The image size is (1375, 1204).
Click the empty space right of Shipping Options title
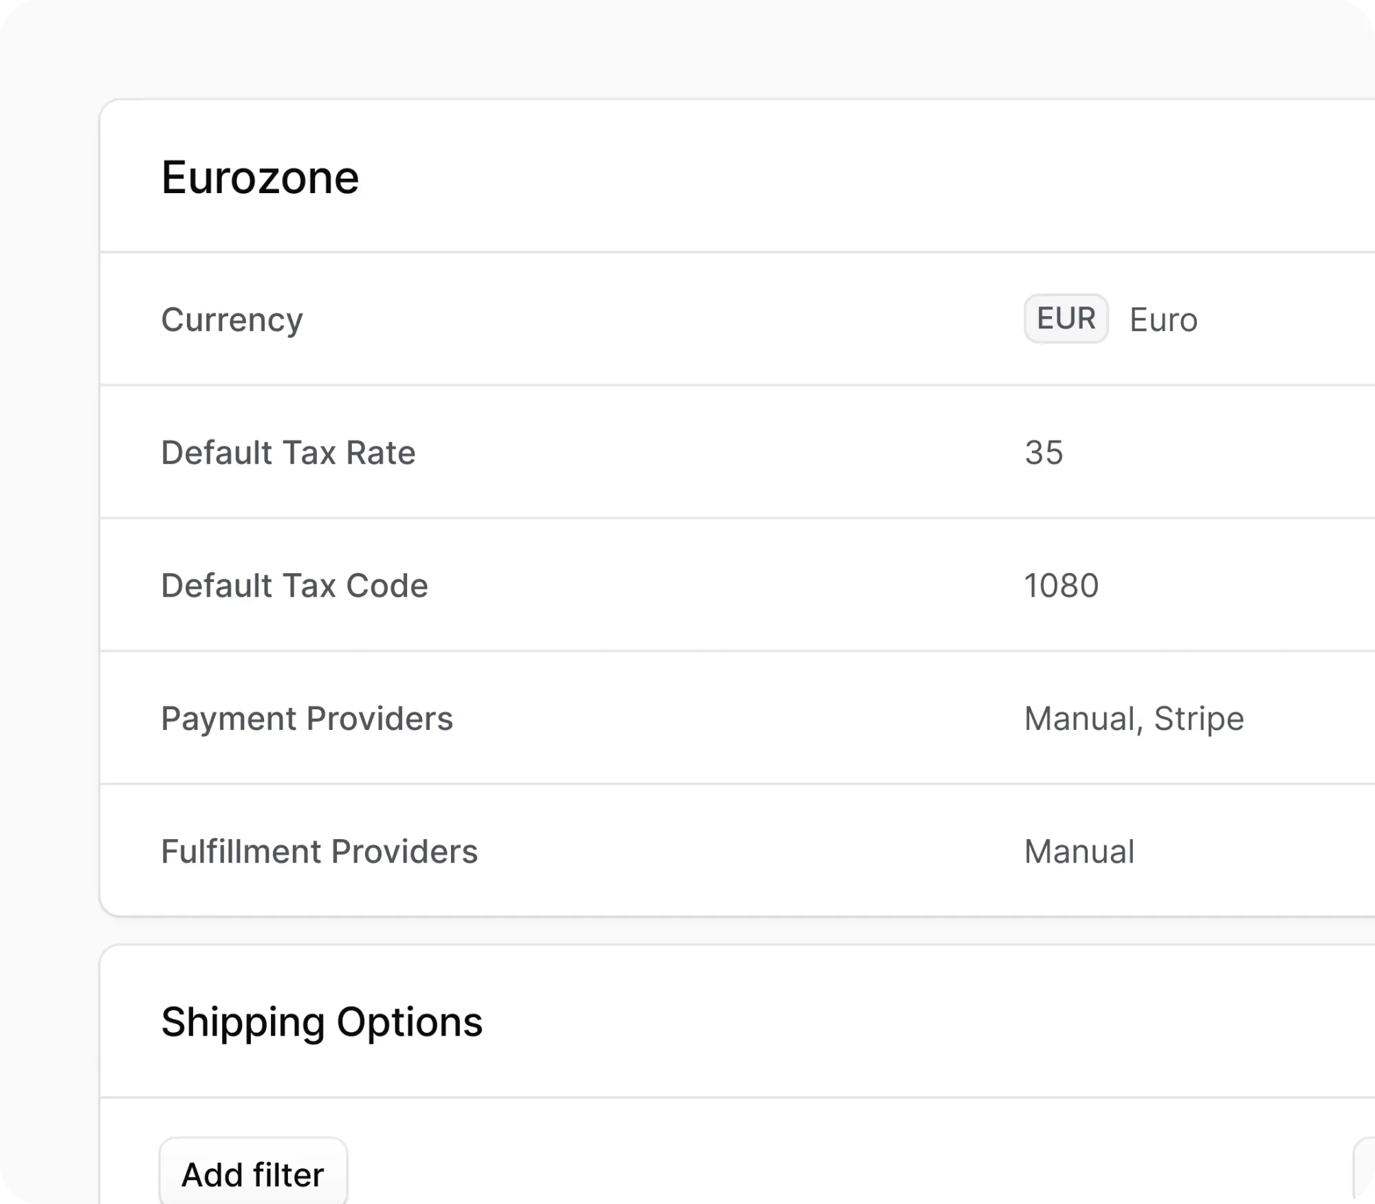[x=894, y=1022]
